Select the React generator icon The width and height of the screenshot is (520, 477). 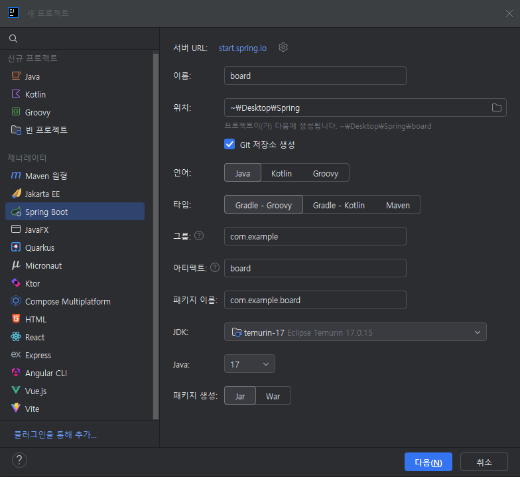(x=16, y=337)
